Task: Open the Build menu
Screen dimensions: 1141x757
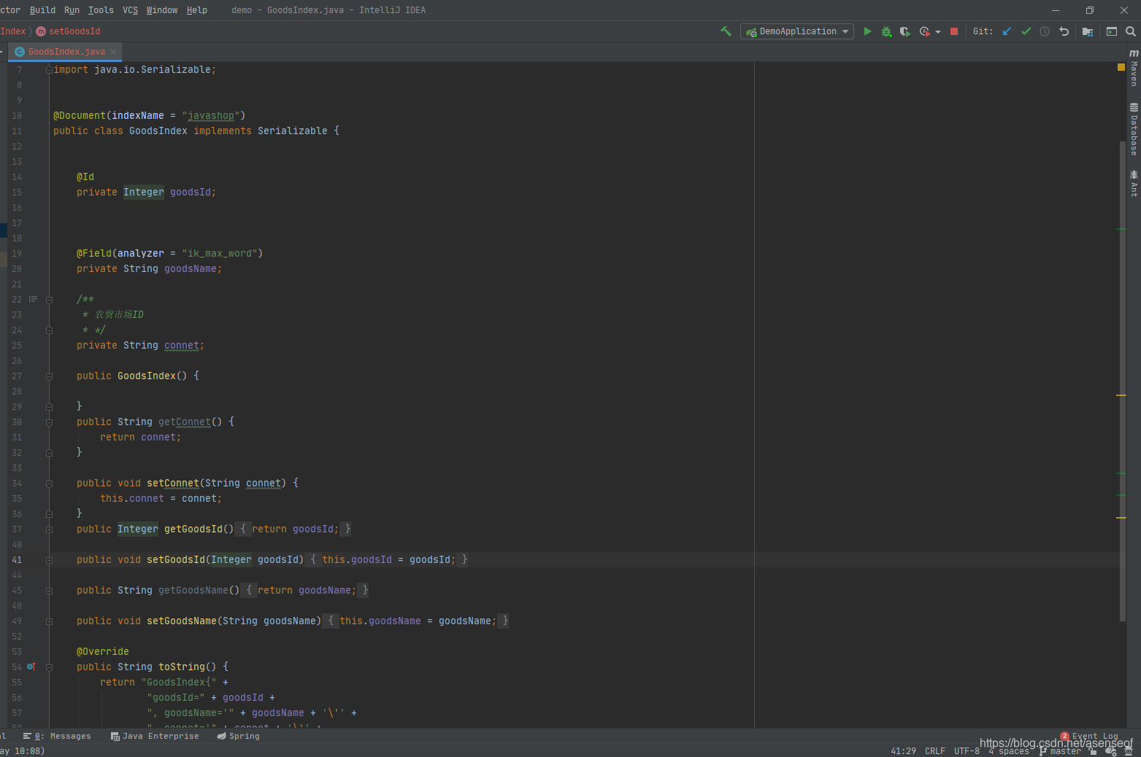Action: point(42,10)
